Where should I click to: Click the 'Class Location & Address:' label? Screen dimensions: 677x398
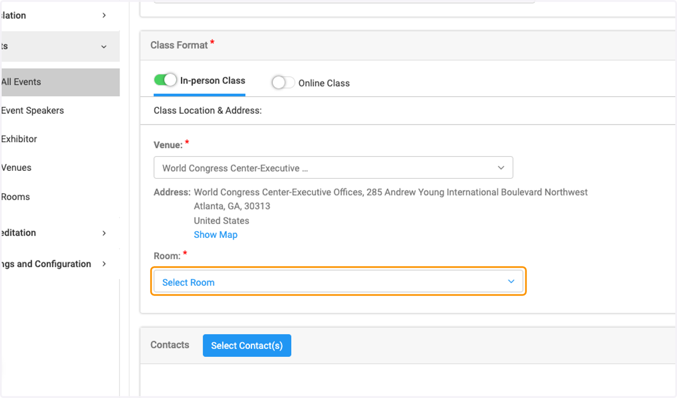click(x=208, y=110)
